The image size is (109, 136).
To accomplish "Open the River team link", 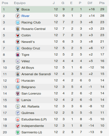I will pyautogui.click(x=26, y=16).
